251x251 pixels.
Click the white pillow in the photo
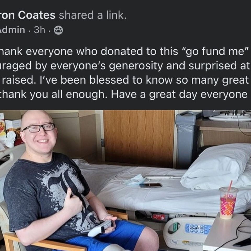click(215, 167)
